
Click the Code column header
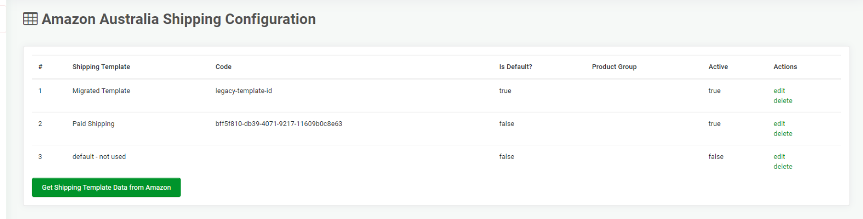pyautogui.click(x=223, y=67)
